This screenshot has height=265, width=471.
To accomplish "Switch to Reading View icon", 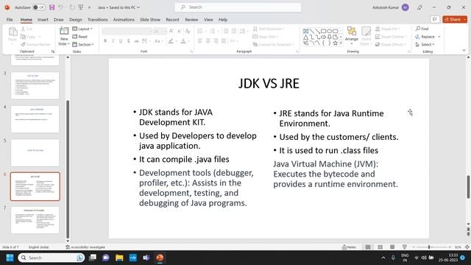I will point(392,247).
